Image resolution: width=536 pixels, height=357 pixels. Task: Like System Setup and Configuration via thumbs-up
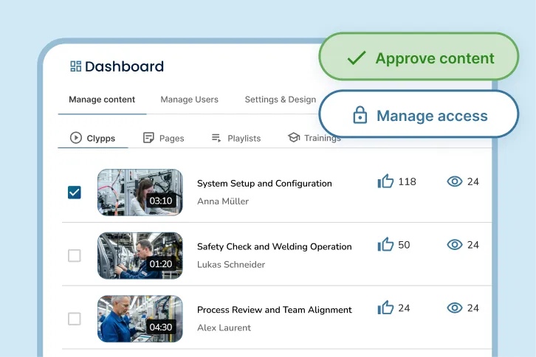pyautogui.click(x=385, y=181)
